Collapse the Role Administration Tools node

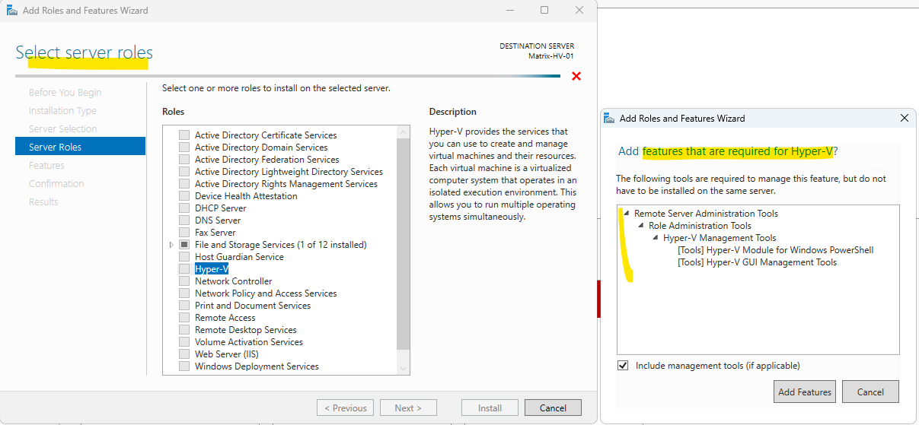[x=641, y=226]
